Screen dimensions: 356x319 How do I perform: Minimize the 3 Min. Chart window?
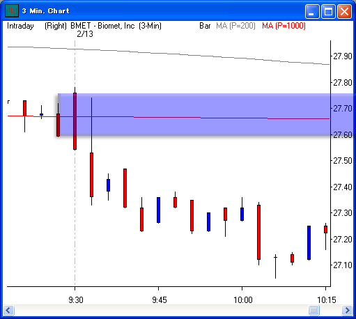click(x=312, y=11)
